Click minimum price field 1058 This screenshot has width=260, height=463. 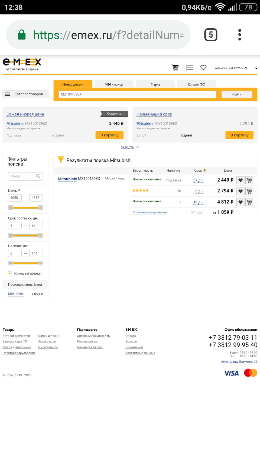tap(15, 198)
